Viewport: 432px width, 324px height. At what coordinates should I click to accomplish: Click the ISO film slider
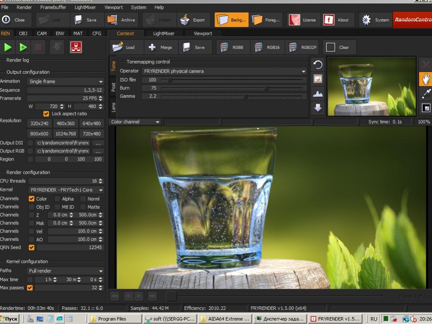[232, 80]
